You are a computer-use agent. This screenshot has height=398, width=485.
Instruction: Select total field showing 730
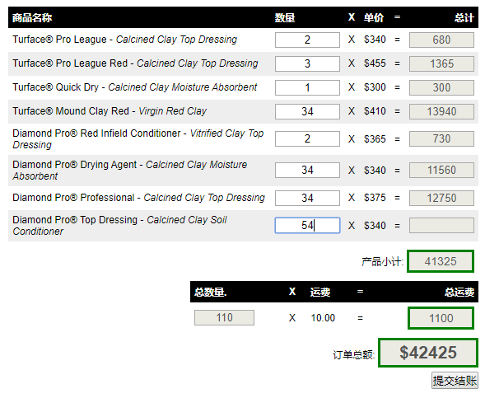tap(441, 138)
